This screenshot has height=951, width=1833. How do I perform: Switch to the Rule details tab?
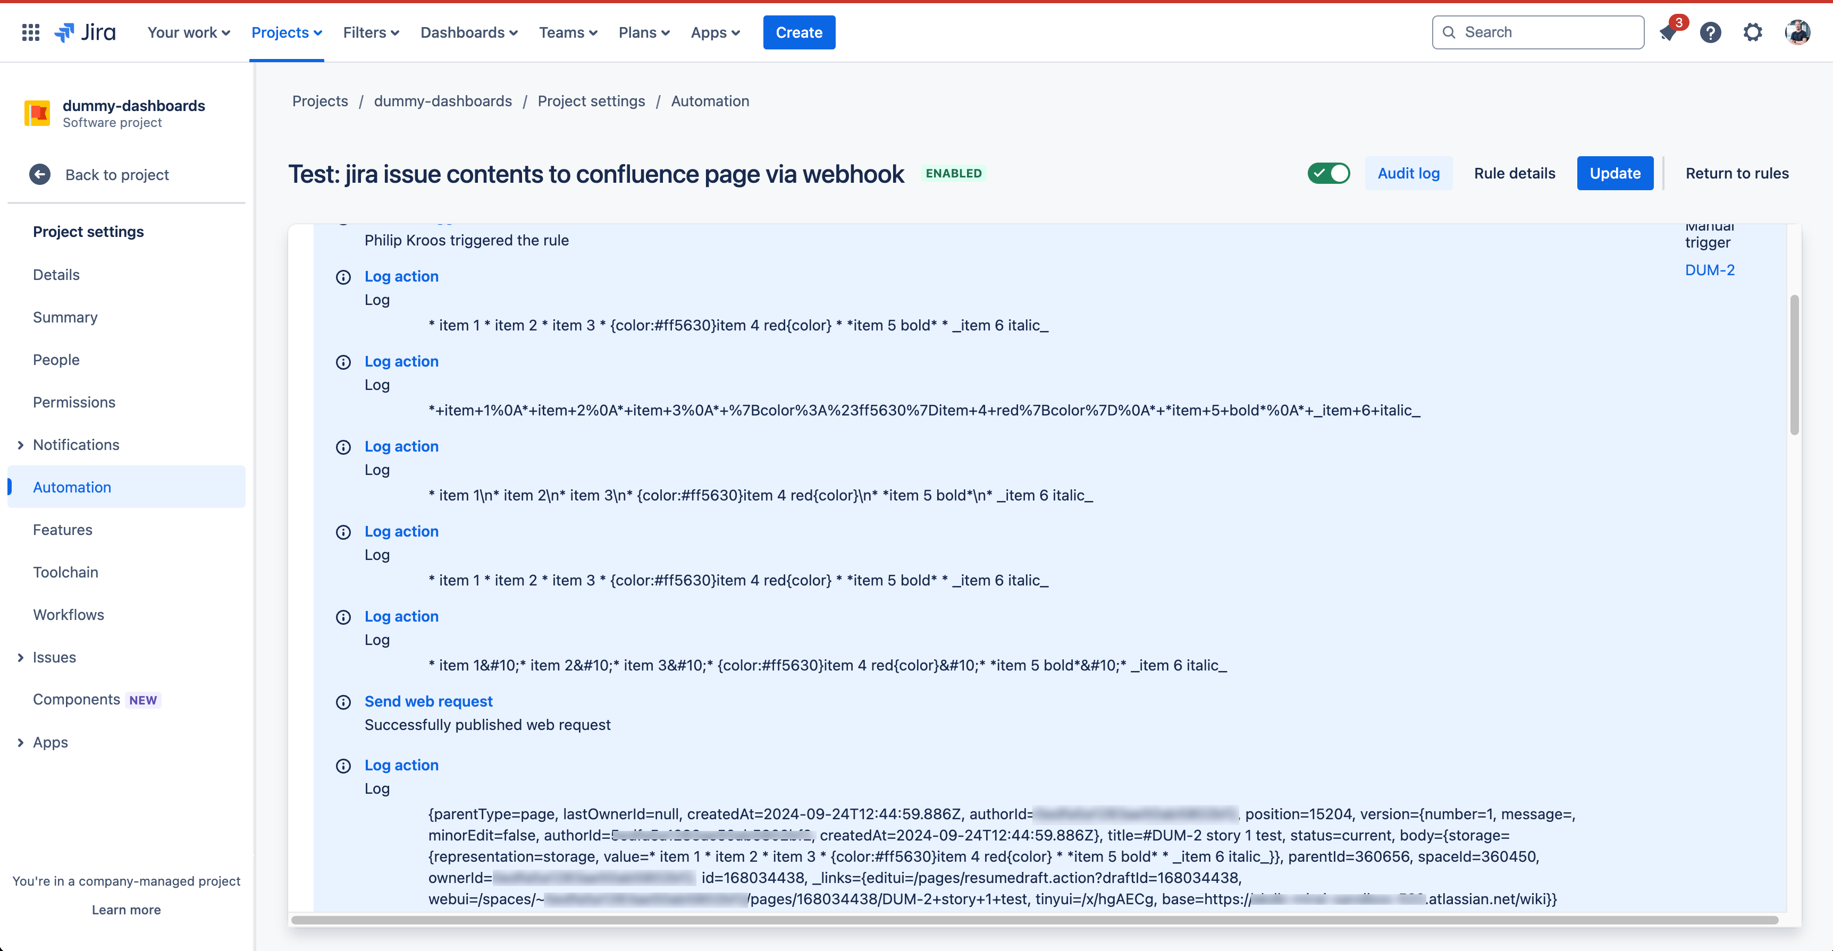1514,173
